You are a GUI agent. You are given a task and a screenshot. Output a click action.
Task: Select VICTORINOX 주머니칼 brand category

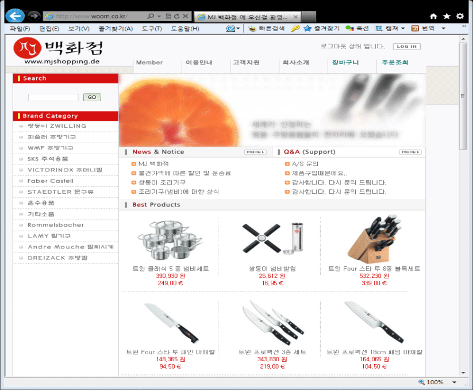coord(66,170)
